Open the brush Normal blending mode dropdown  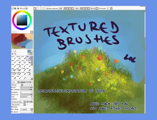click(x=22, y=85)
